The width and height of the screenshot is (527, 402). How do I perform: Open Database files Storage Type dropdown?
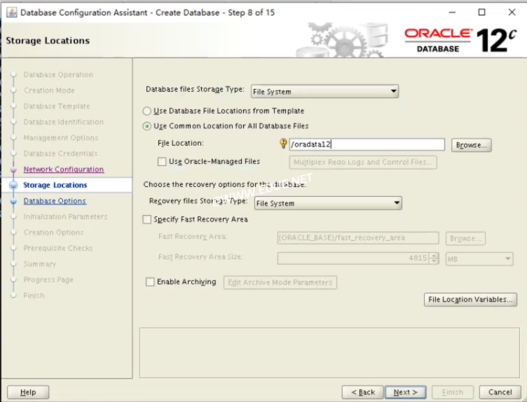(325, 91)
